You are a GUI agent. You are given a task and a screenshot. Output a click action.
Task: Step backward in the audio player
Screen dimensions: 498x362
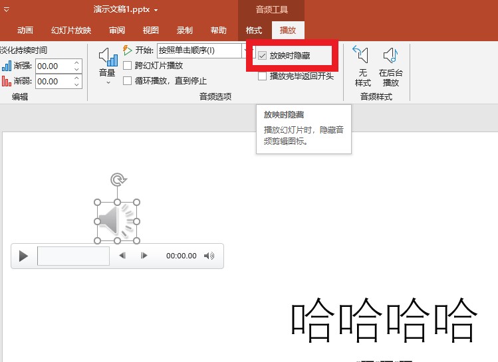click(122, 256)
